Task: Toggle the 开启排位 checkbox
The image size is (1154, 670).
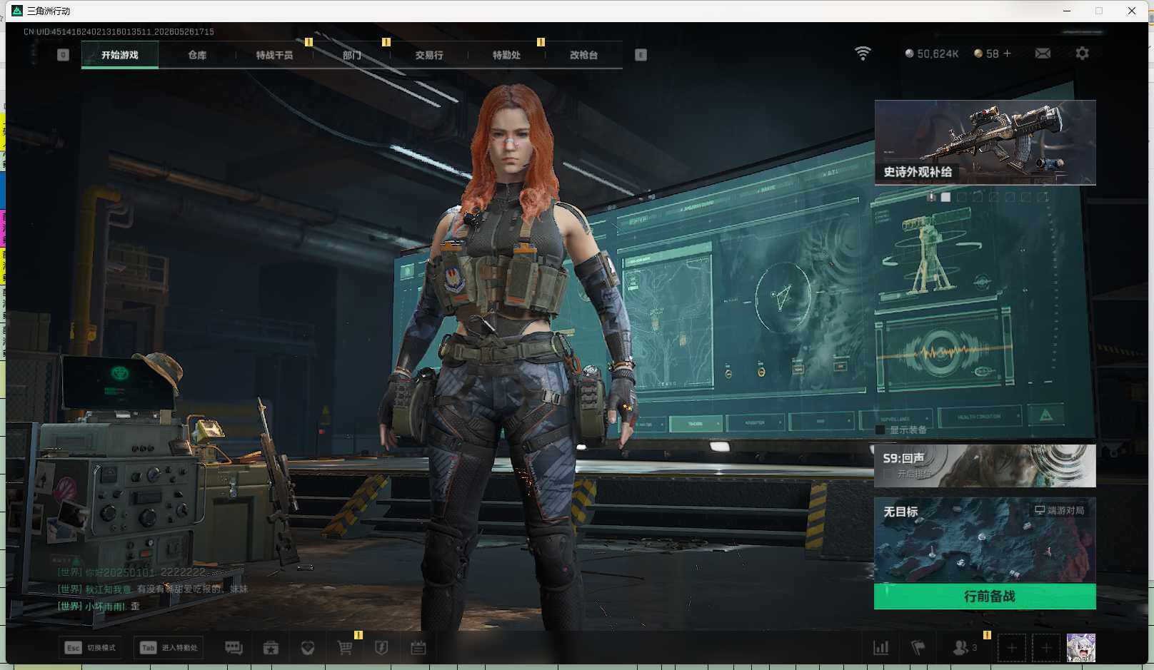Action: click(888, 474)
